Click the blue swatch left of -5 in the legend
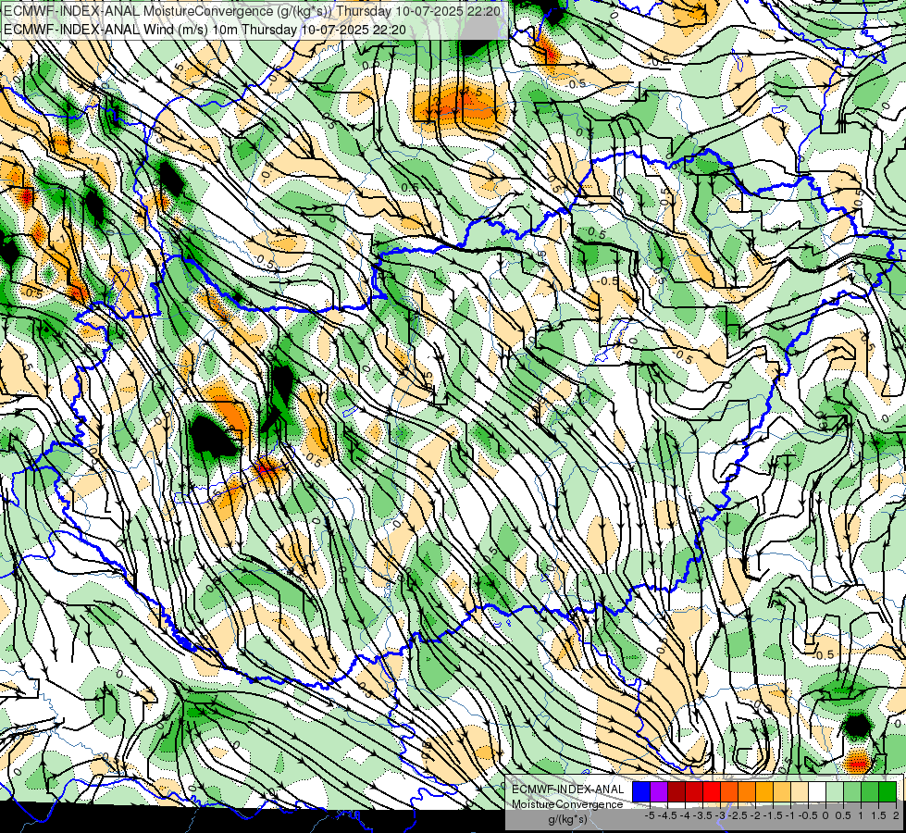This screenshot has height=833, width=906. [641, 792]
